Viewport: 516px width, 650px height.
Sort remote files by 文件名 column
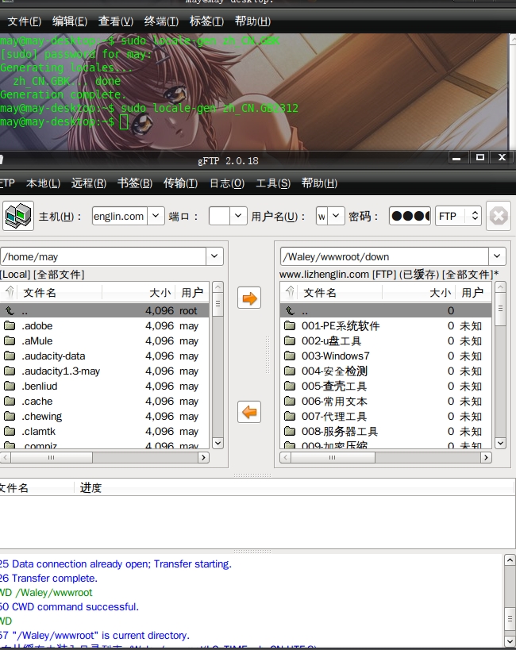click(340, 292)
